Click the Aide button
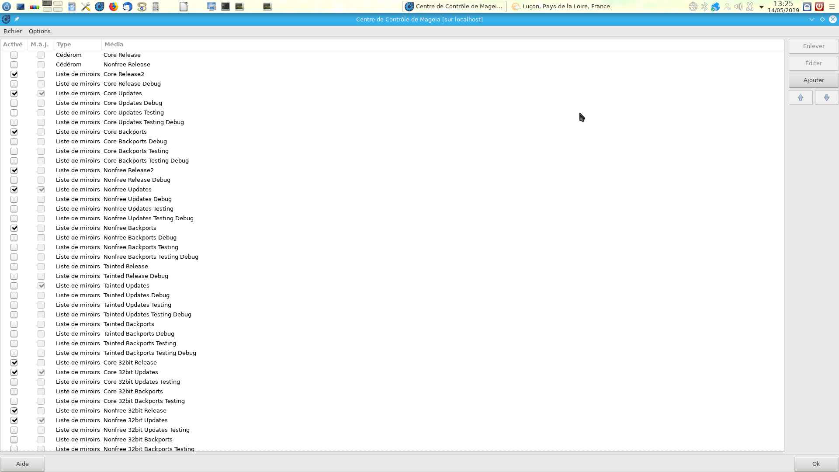 [x=22, y=464]
